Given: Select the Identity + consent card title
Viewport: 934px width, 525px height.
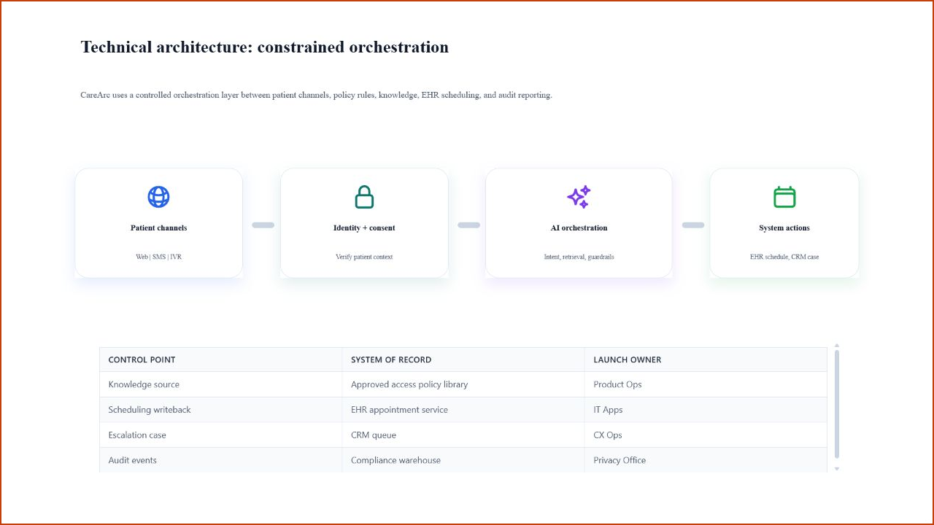Looking at the screenshot, I should (x=364, y=228).
